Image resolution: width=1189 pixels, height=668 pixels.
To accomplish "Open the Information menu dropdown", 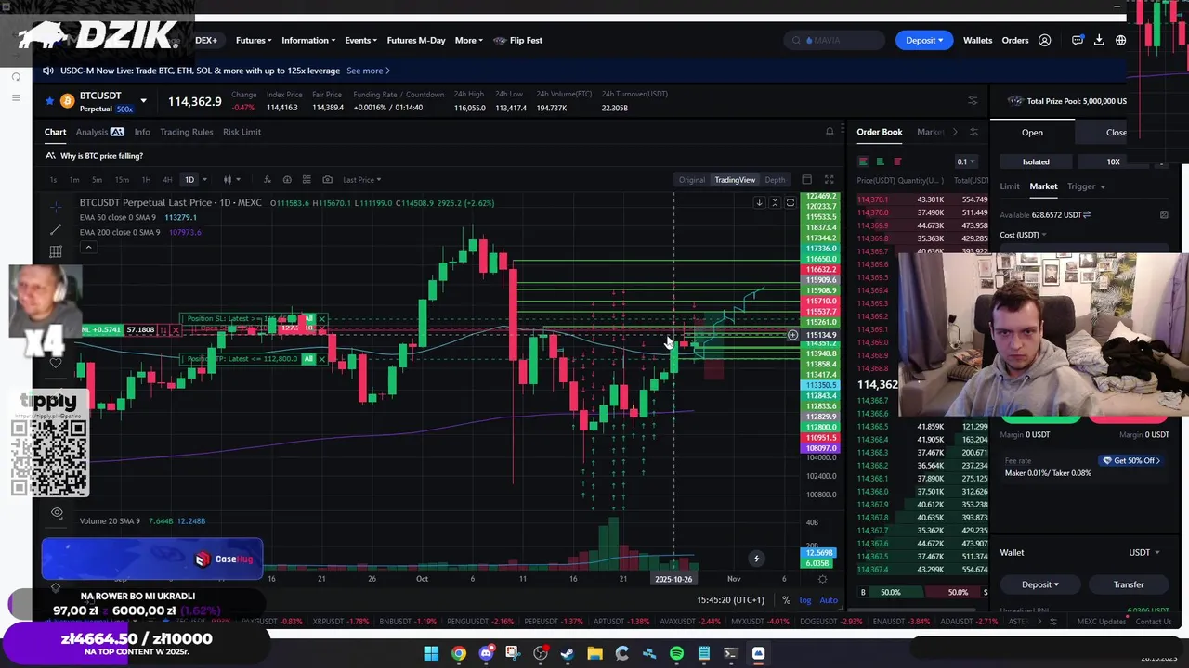I will pos(308,40).
